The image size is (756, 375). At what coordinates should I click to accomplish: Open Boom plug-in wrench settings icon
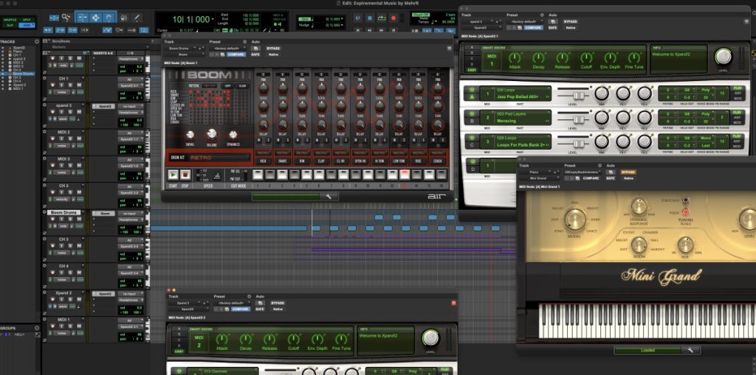(x=329, y=197)
